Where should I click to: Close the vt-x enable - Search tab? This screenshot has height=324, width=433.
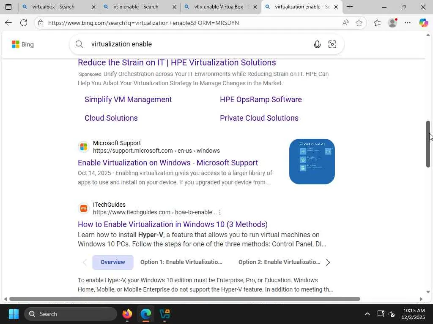[174, 7]
